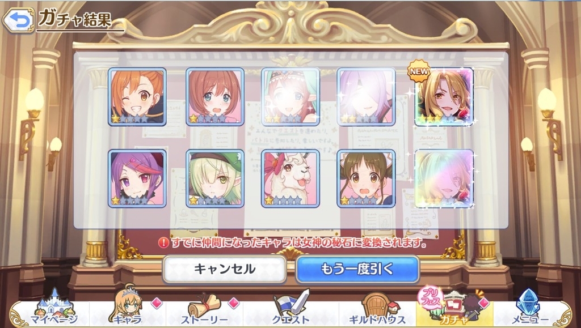This screenshot has width=581, height=328.
Task: Open the メニュー crystal icon
Action: click(x=530, y=308)
